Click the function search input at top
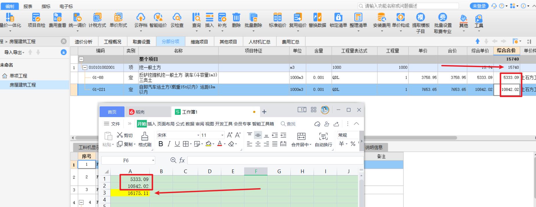Image resolution: width=536 pixels, height=207 pixels. [408, 6]
